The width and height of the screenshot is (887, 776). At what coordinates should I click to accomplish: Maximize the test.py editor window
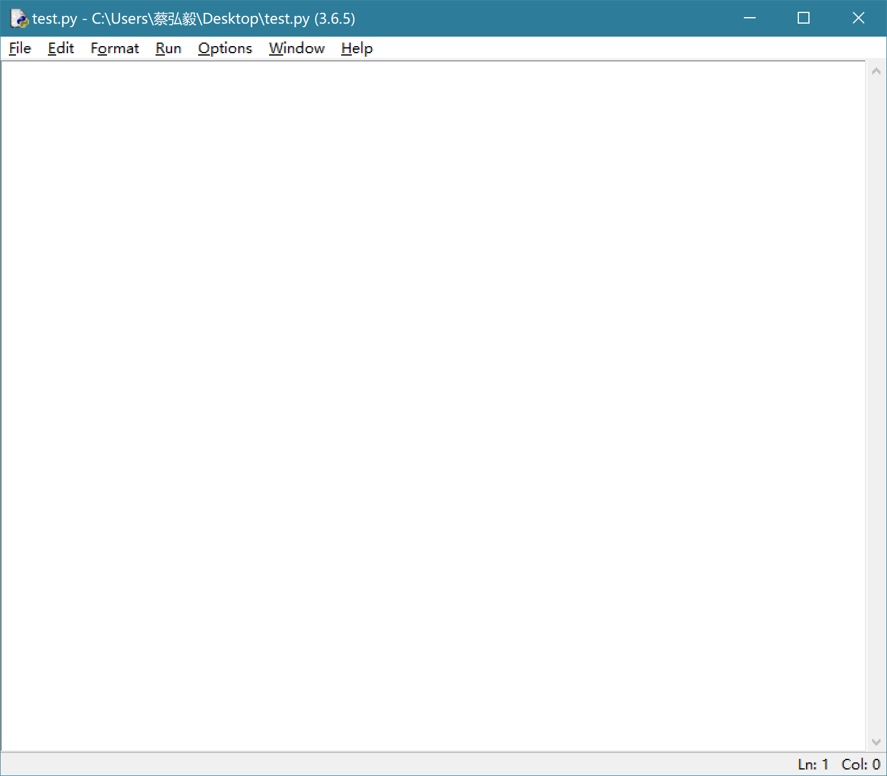804,18
